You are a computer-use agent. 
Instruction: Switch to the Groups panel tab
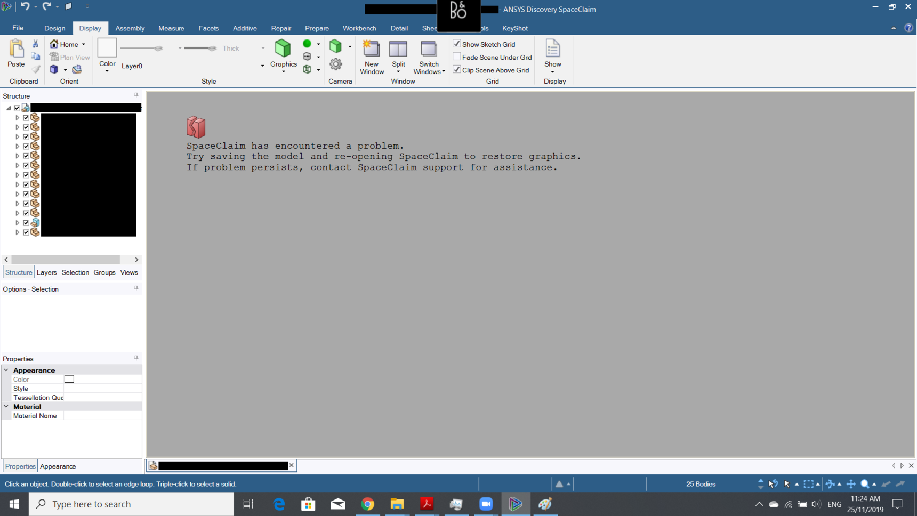(104, 272)
